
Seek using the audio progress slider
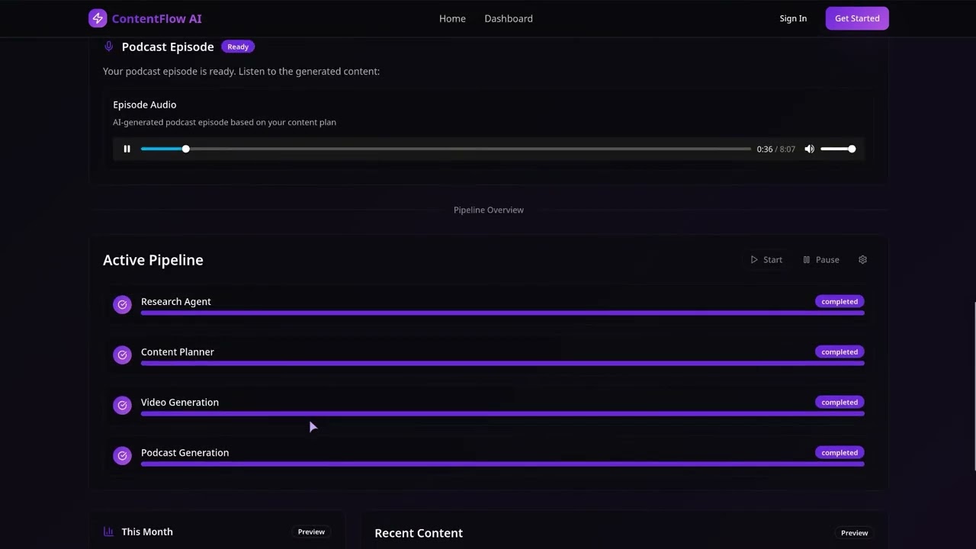(446, 149)
